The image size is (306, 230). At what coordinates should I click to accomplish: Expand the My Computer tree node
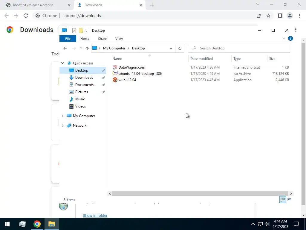[x=63, y=116]
